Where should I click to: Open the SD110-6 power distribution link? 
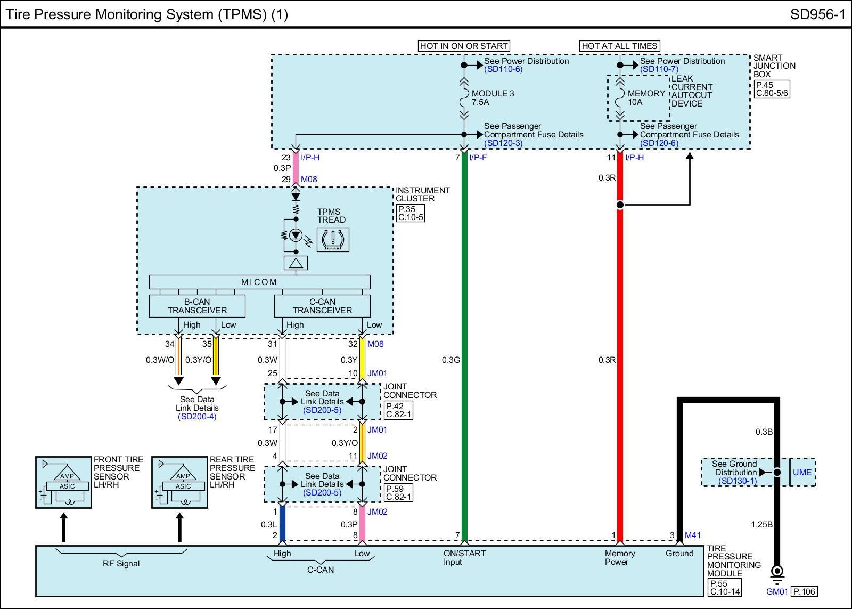tap(503, 70)
